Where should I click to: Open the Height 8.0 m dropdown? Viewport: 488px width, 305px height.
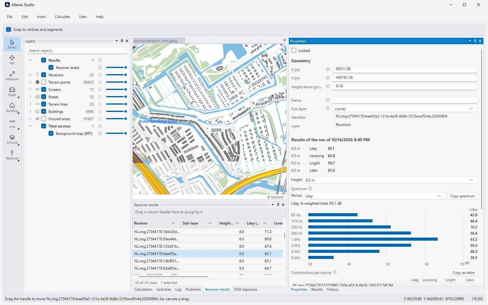[390, 180]
